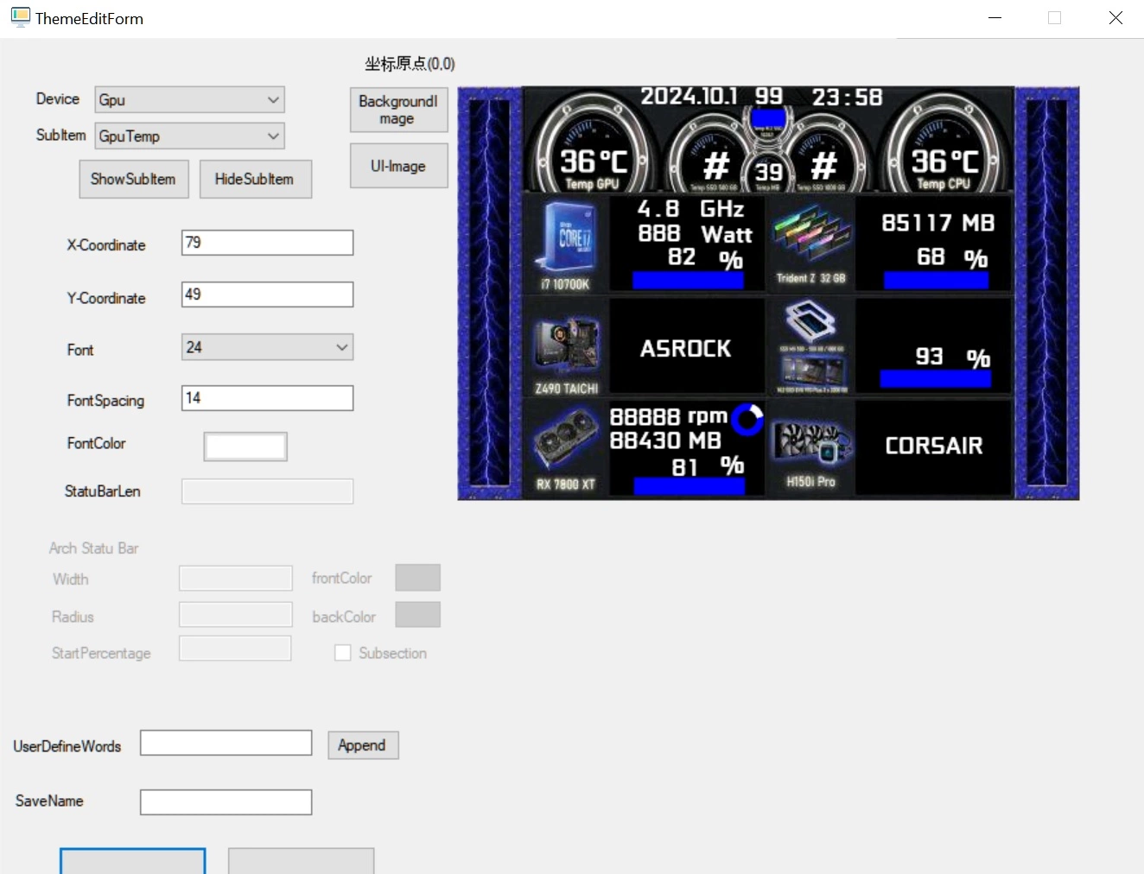The height and width of the screenshot is (874, 1144).
Task: Select the SSD drives storage icon
Action: click(810, 345)
